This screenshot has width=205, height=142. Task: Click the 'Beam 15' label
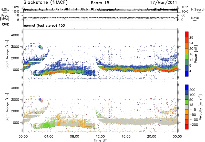[x=100, y=3]
